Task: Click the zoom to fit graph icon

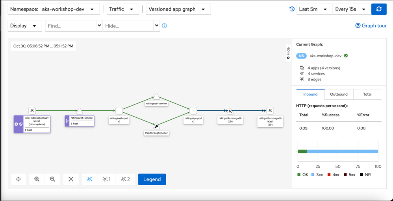Action: click(x=71, y=179)
